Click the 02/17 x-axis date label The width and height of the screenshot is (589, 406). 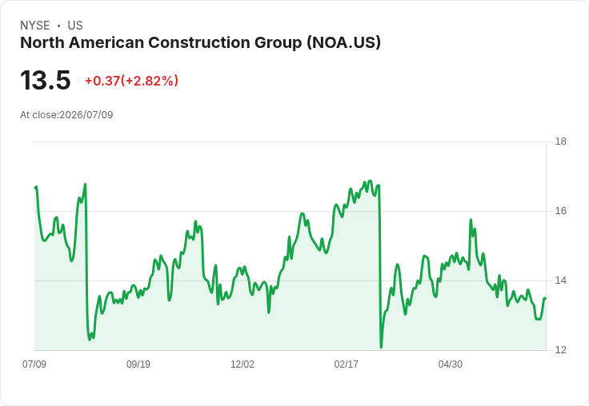tap(346, 364)
